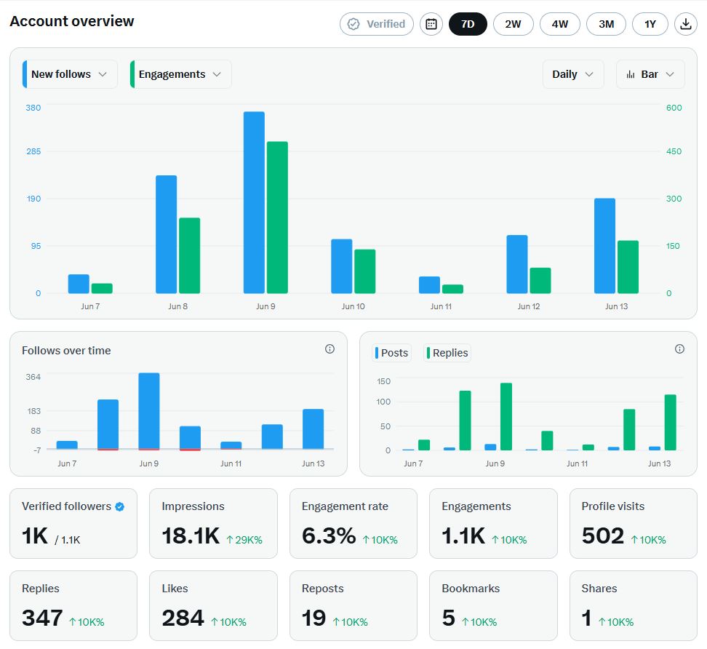The image size is (707, 649).
Task: Open the Impressions 18.1K card
Action: click(x=213, y=523)
